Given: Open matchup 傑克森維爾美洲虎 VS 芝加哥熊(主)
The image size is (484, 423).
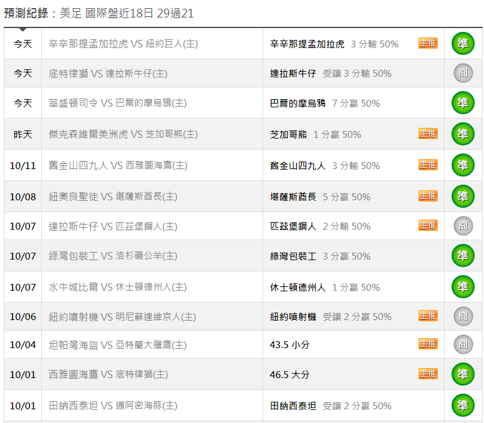Looking at the screenshot, I should pos(123,134).
